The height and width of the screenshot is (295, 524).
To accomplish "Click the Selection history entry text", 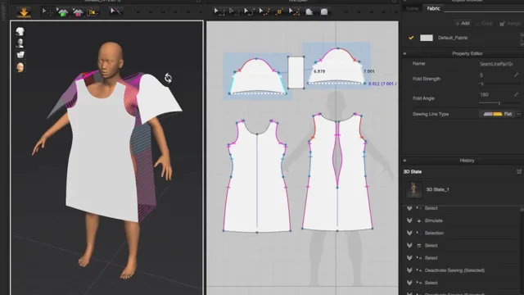I will coord(434,233).
